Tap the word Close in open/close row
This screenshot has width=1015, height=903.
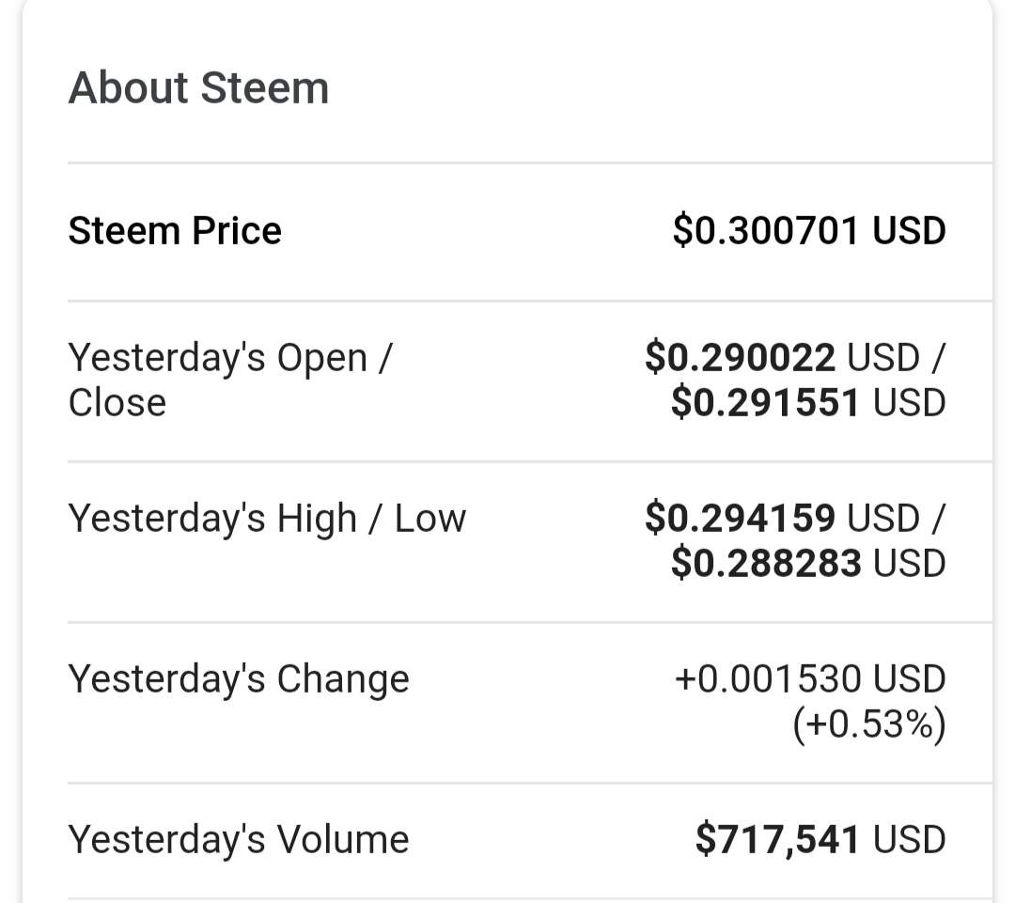click(117, 402)
